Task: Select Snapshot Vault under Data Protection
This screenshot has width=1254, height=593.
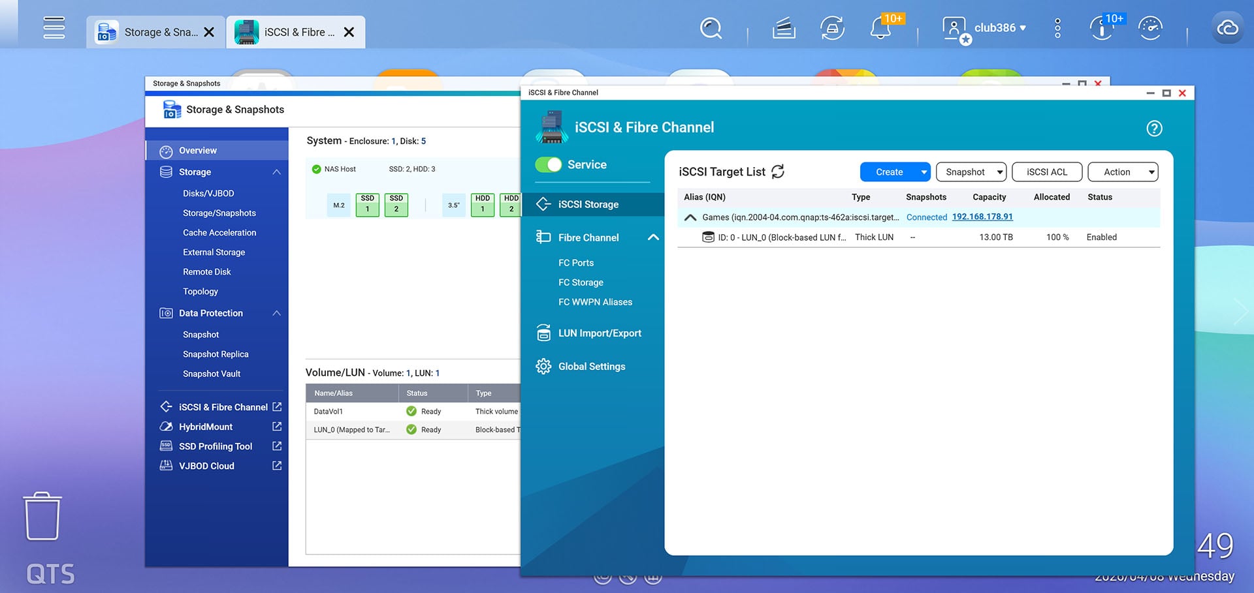Action: [x=212, y=373]
